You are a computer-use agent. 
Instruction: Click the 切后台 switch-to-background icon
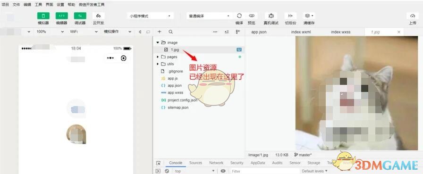[290, 16]
